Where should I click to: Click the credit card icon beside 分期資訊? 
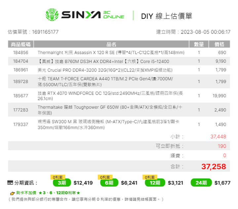(x=10, y=183)
